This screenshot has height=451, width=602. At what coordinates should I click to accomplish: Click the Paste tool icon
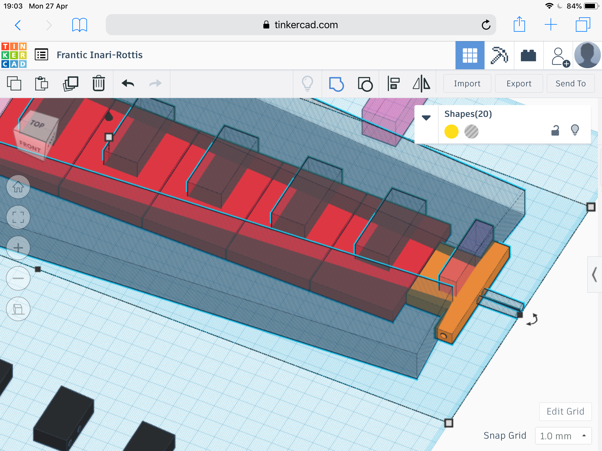point(41,83)
